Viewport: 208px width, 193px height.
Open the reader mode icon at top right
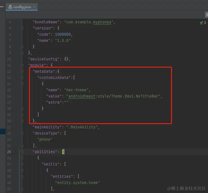207,15
